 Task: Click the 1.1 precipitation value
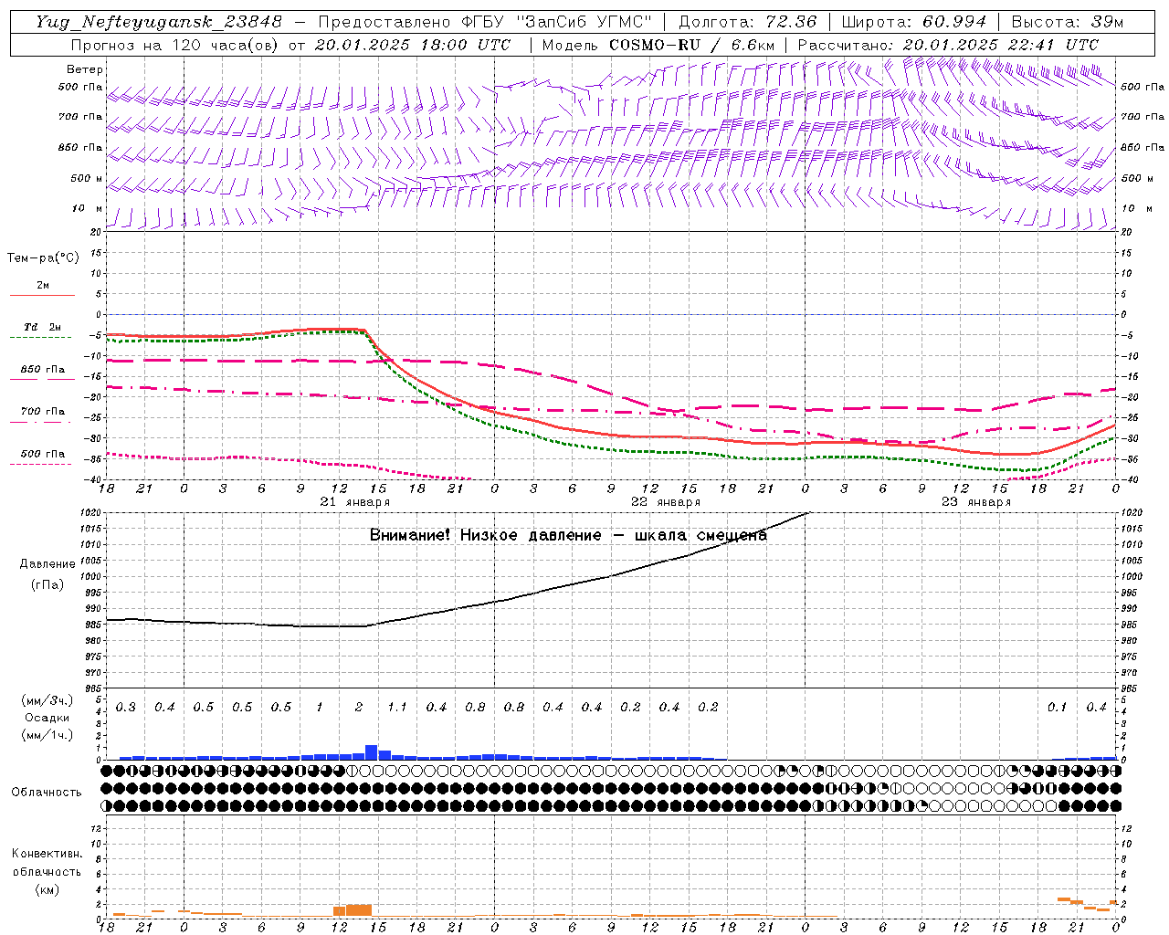pyautogui.click(x=397, y=708)
